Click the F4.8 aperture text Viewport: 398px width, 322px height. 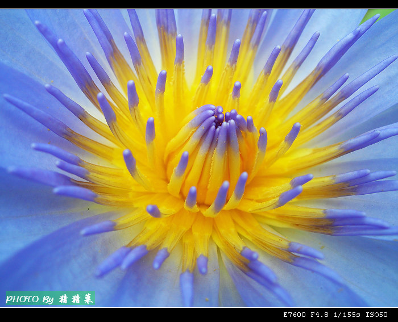[x=320, y=315]
